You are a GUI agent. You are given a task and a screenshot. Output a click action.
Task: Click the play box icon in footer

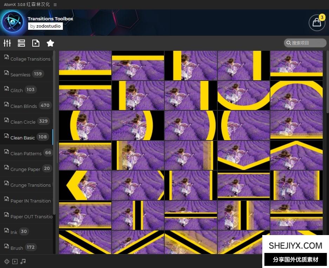[x=15, y=261]
